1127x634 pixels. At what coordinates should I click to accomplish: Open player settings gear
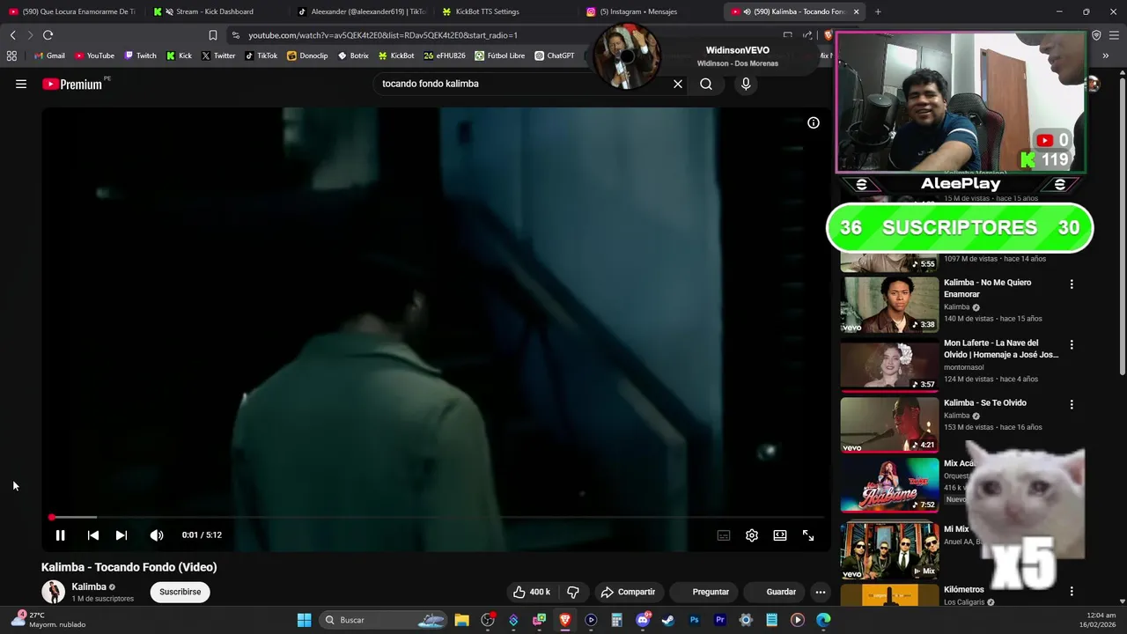coord(752,535)
